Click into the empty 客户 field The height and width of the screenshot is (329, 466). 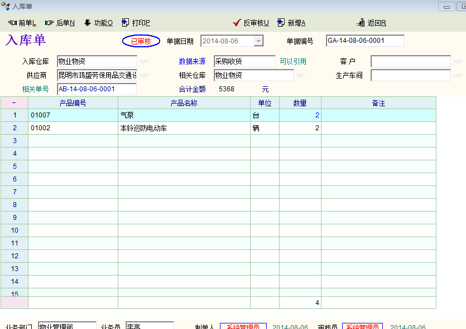[x=410, y=61]
